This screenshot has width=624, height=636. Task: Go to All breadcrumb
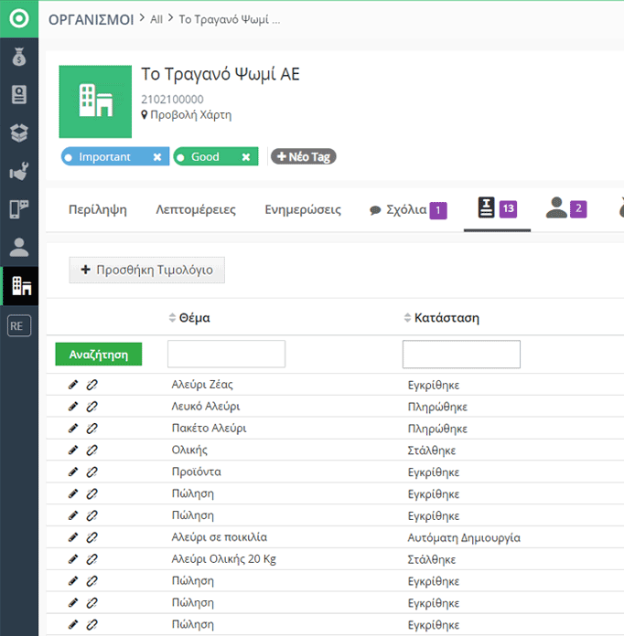pos(156,19)
